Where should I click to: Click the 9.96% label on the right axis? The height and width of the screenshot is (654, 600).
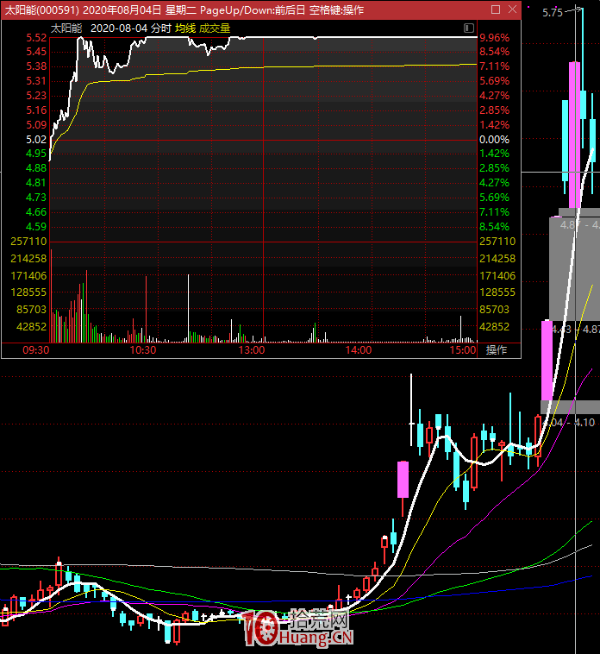point(495,38)
